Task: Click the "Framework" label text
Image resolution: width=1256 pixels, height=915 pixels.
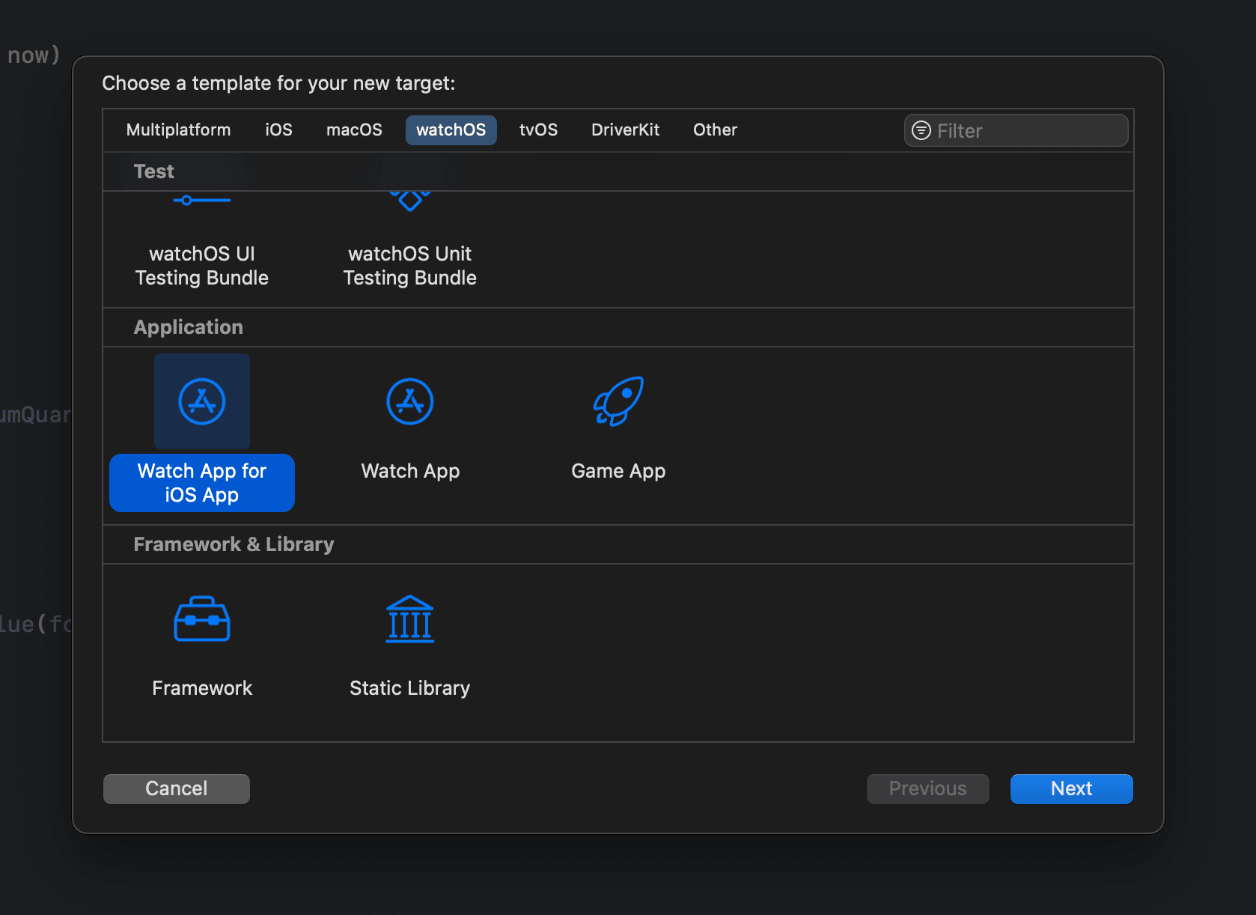Action: [x=202, y=688]
